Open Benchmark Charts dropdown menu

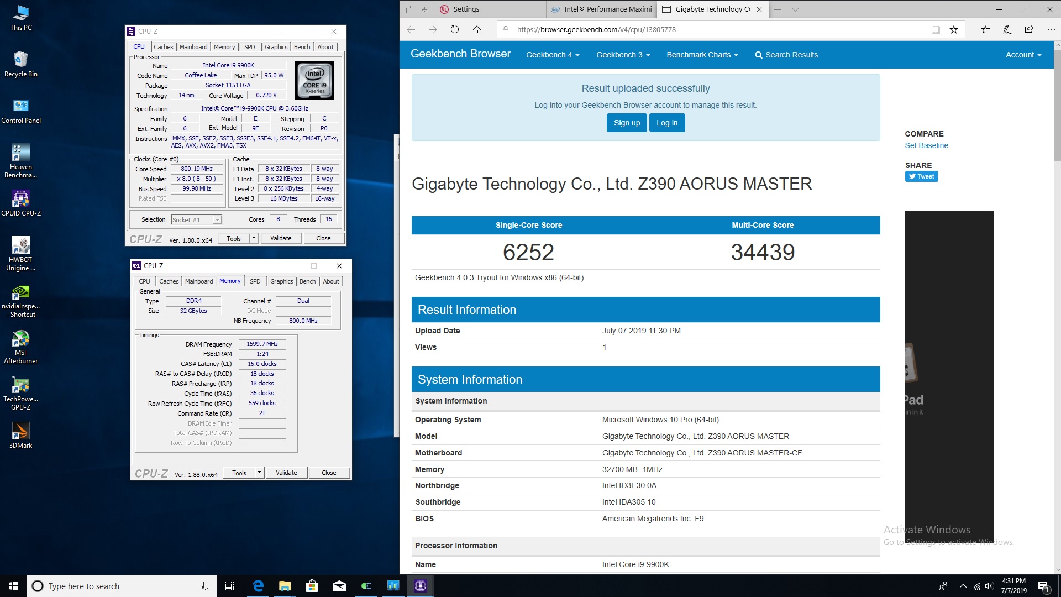702,55
